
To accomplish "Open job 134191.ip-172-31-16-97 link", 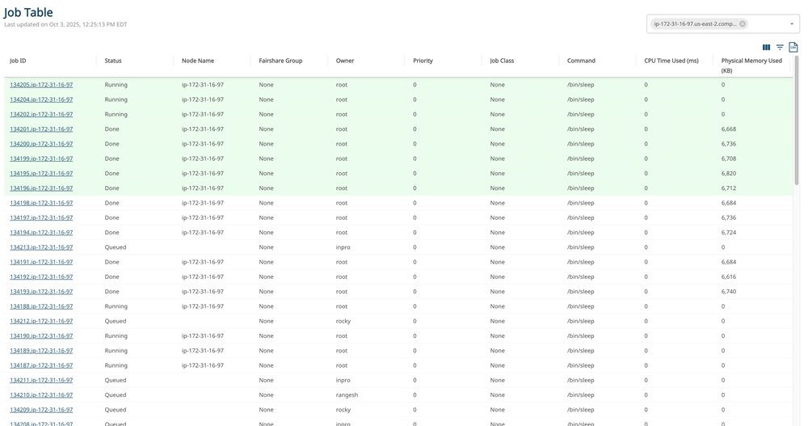I will pyautogui.click(x=41, y=262).
